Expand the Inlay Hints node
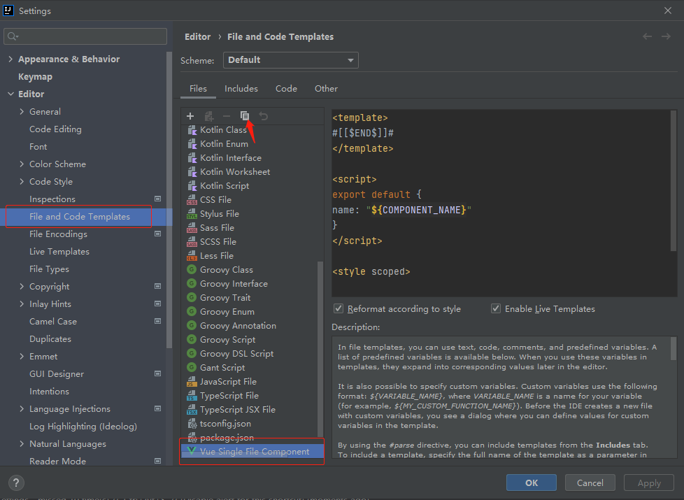684x500 pixels. (x=22, y=303)
